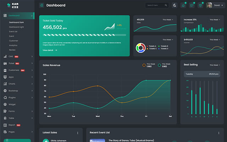Click the search magnifier icon
The image size is (227, 142).
pos(166,5)
